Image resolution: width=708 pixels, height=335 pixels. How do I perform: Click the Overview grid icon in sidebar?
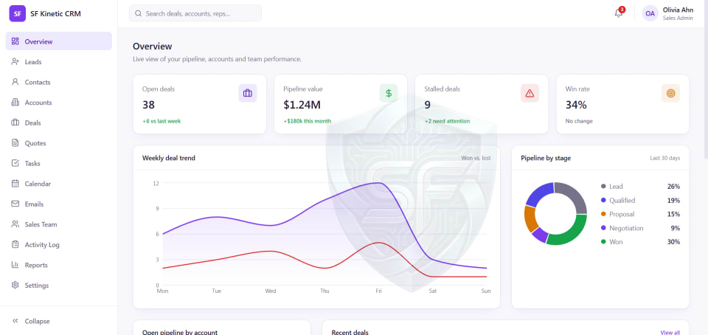(x=15, y=41)
